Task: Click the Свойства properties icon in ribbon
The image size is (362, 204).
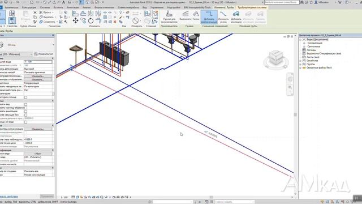Action: coord(12,20)
